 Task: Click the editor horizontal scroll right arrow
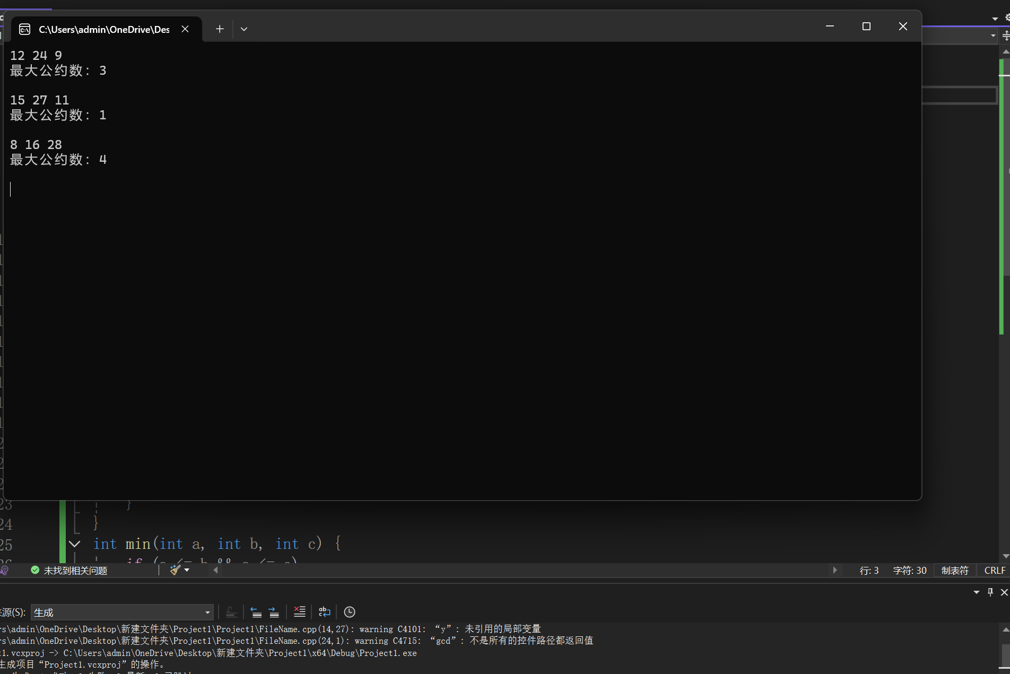pos(835,570)
